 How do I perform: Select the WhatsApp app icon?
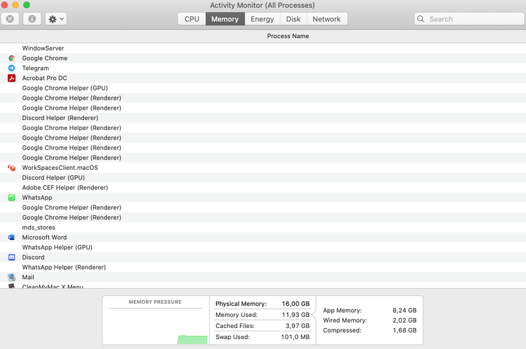click(12, 197)
